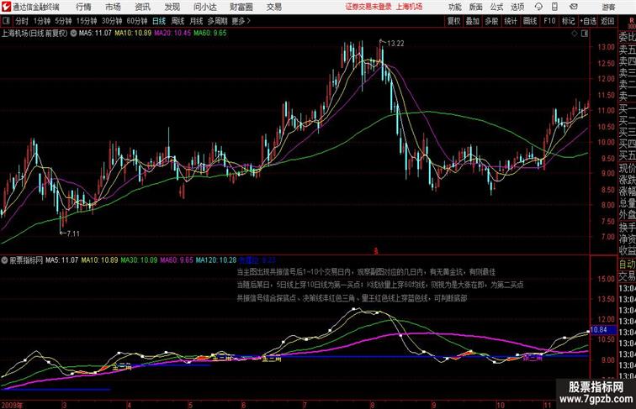Click the 自动 label in the right panel

627,265
